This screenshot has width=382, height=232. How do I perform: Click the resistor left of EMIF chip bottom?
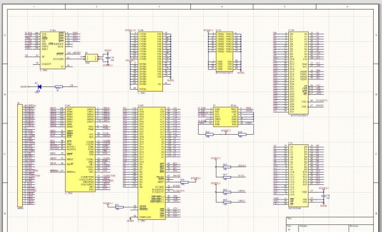point(119,207)
